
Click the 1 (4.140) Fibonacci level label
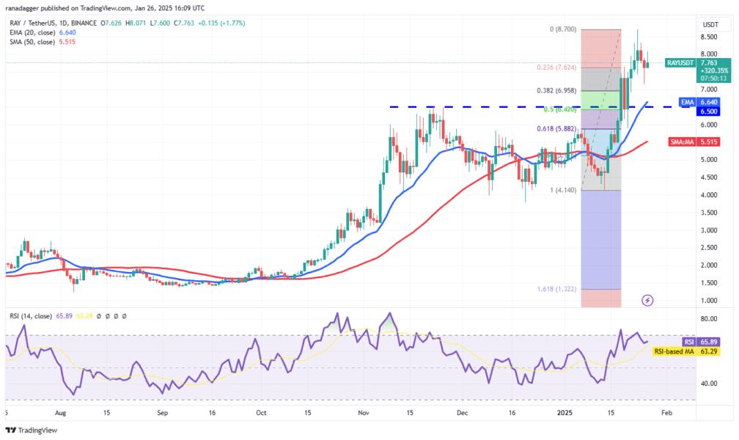point(563,190)
